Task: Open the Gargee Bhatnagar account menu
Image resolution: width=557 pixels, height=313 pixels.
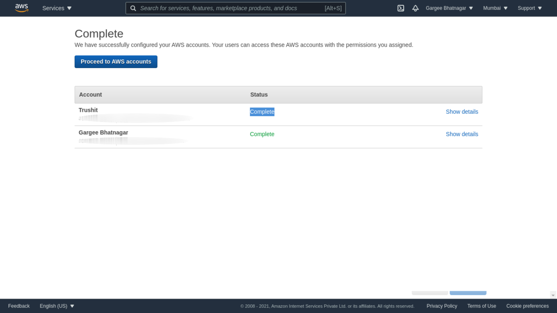Action: (450, 8)
